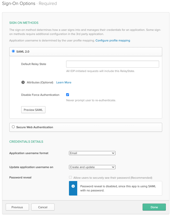Open the Application username format dropdown
The height and width of the screenshot is (216, 171).
[x=92, y=153]
